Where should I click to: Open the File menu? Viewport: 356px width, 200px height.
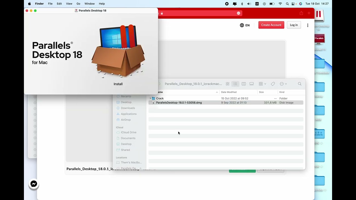click(x=50, y=4)
